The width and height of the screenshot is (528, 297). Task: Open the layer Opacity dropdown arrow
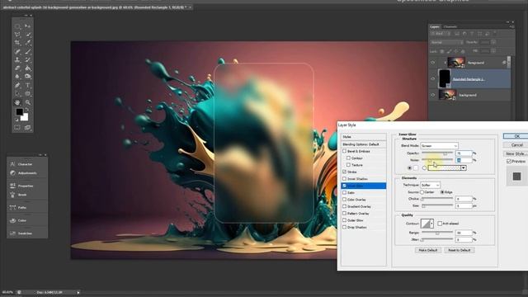(x=493, y=42)
